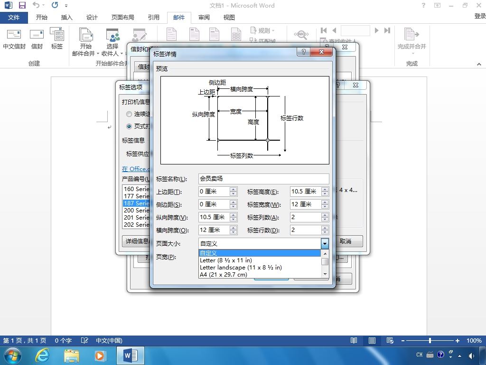This screenshot has width=486, height=365.
Task: Click proofing icon in status bar
Action: (84, 340)
